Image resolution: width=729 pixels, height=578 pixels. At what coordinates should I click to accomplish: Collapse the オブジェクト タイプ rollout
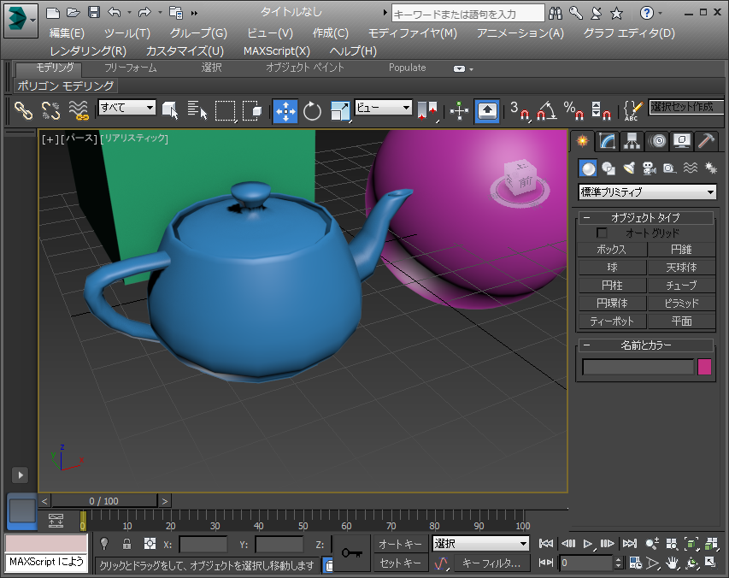coord(586,218)
